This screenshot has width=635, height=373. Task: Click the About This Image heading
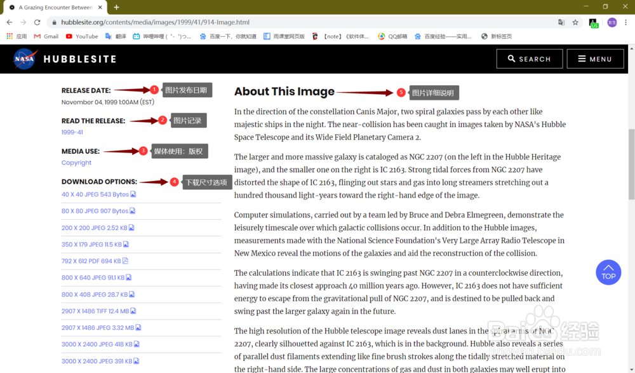point(284,92)
